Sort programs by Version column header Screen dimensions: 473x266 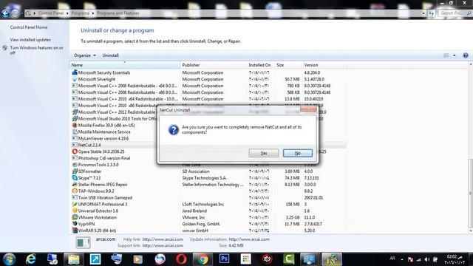pyautogui.click(x=324, y=65)
